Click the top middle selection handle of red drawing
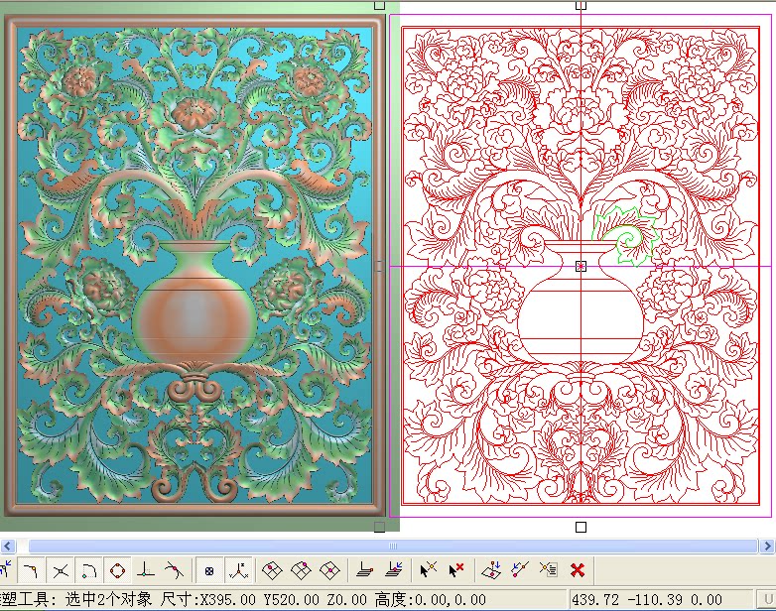Image resolution: width=776 pixels, height=611 pixels. point(582,5)
